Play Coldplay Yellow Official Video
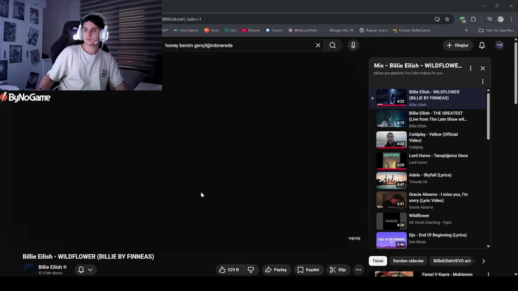This screenshot has width=518, height=291. click(428, 140)
